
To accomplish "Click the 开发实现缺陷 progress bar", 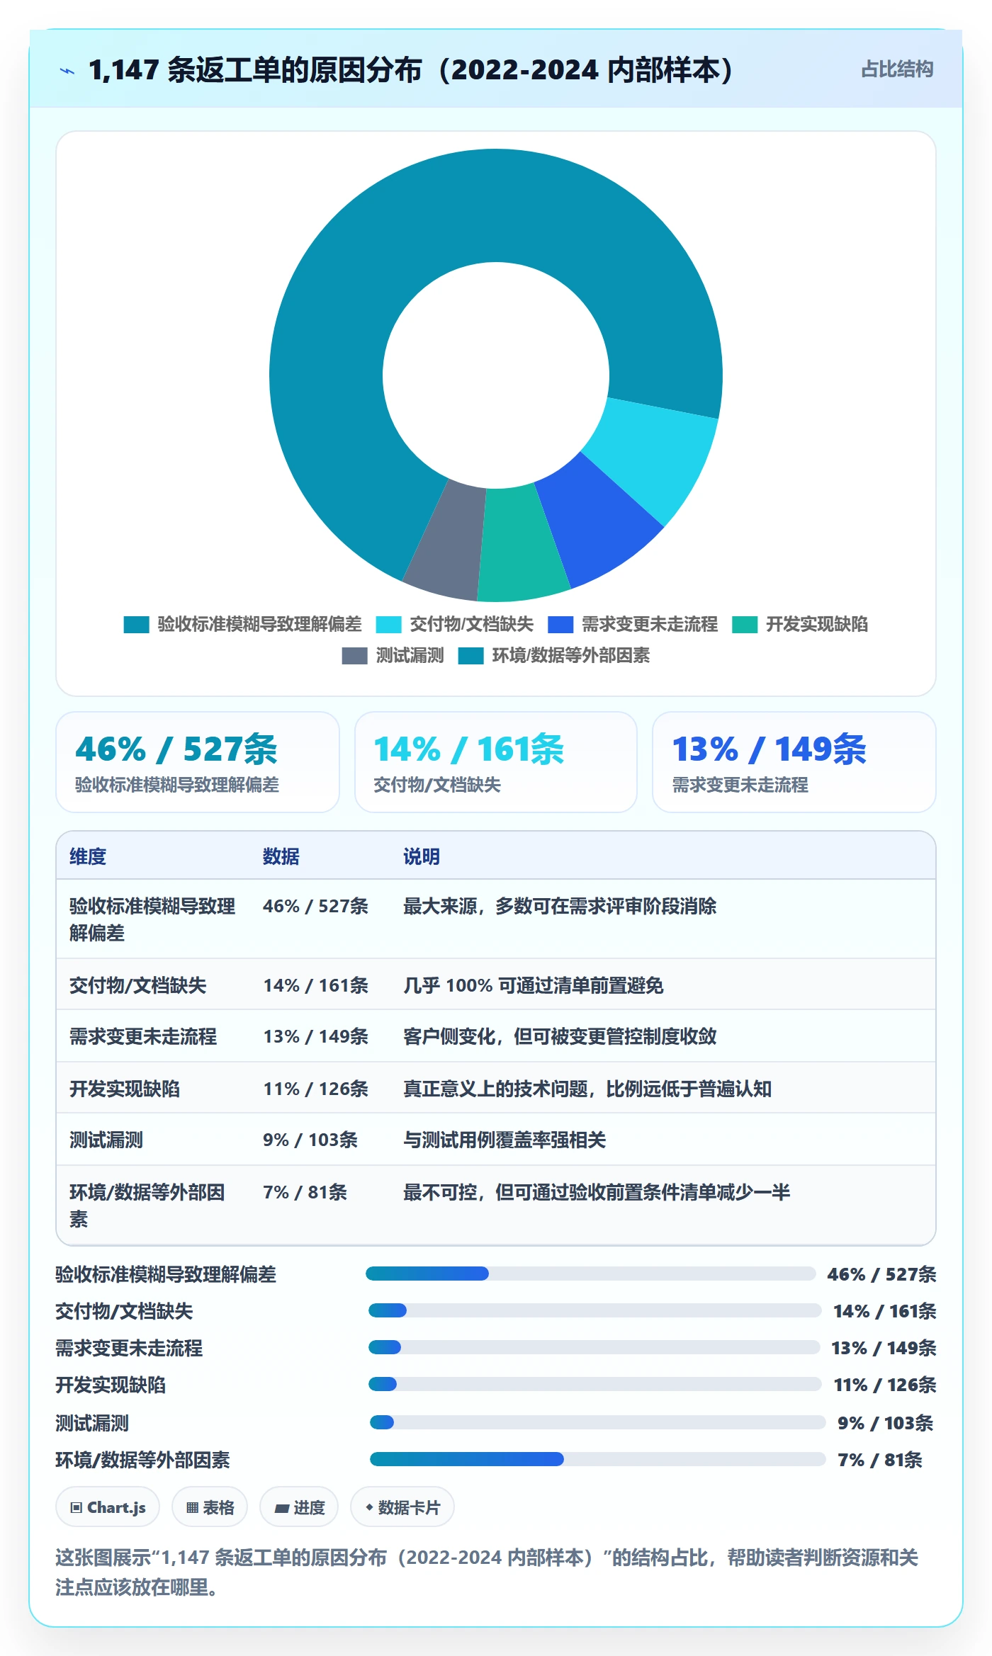I will click(x=595, y=1384).
